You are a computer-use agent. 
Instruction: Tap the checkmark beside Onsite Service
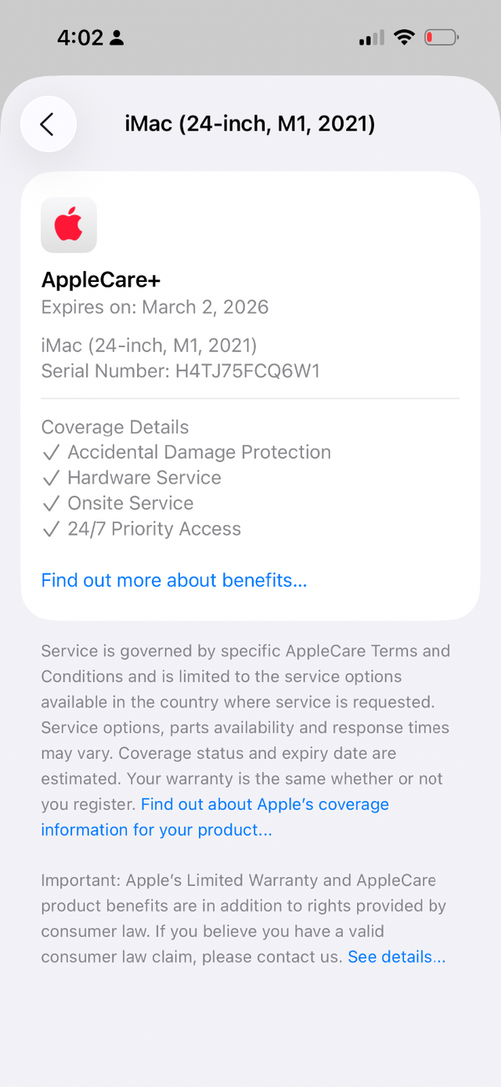coord(52,504)
